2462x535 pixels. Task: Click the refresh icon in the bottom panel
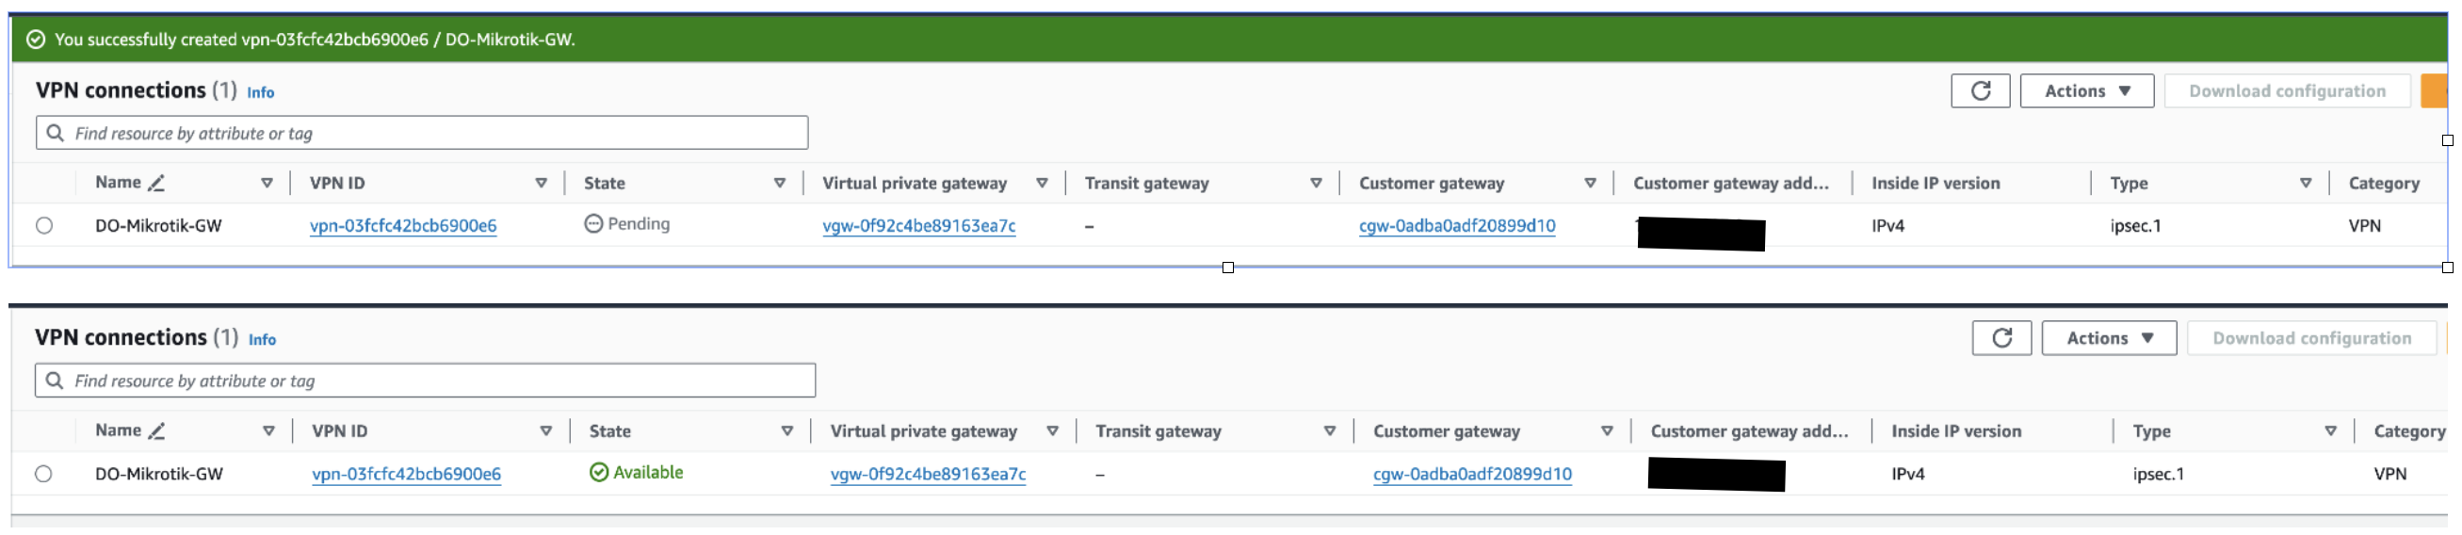click(x=2001, y=338)
